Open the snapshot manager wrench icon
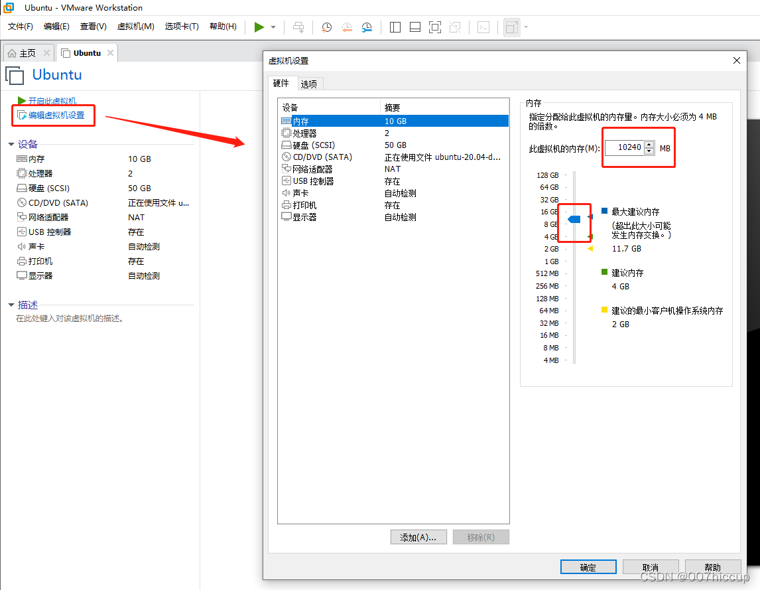Viewport: 760px width, 590px height. pos(367,27)
